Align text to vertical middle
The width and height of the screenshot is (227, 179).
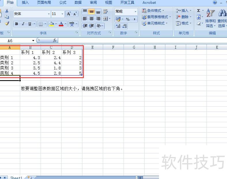tap(92, 12)
